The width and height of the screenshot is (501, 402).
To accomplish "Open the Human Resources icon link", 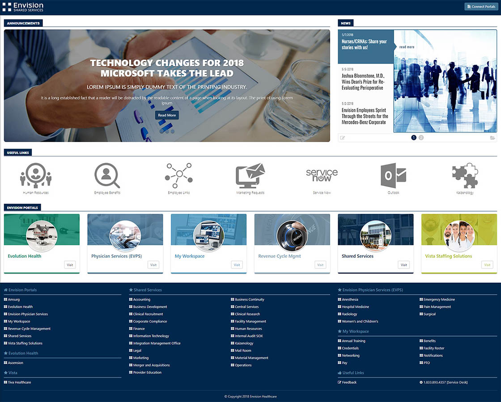I will 36,175.
